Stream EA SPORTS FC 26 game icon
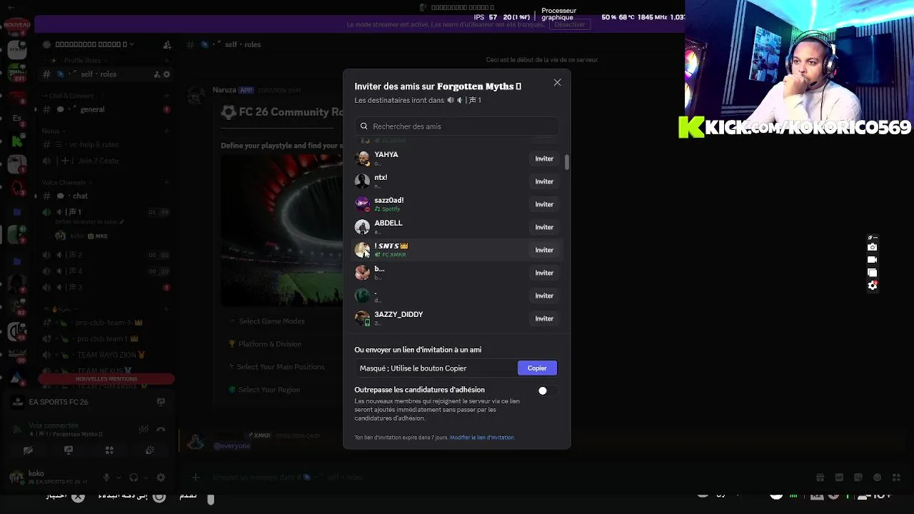The width and height of the screenshot is (914, 514). [161, 402]
